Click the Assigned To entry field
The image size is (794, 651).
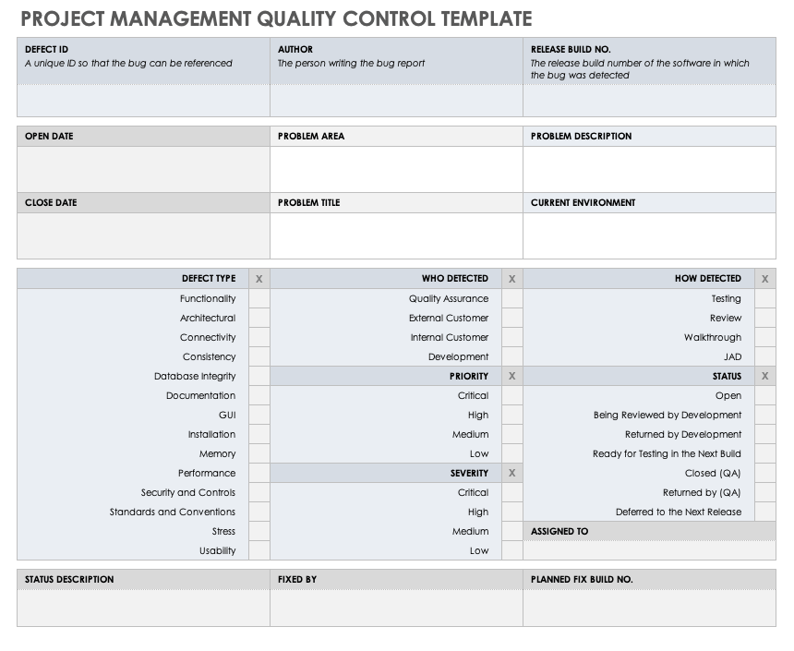pos(649,550)
